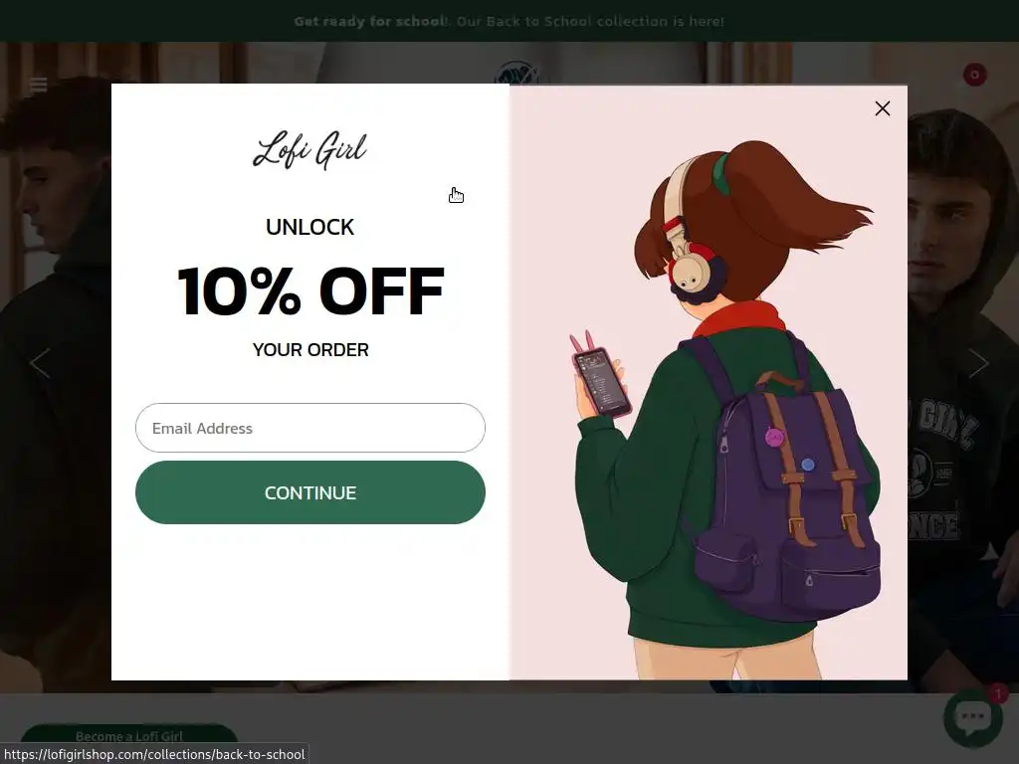Image resolution: width=1019 pixels, height=764 pixels.
Task: Click the phone in the girl's hand
Action: click(x=600, y=382)
